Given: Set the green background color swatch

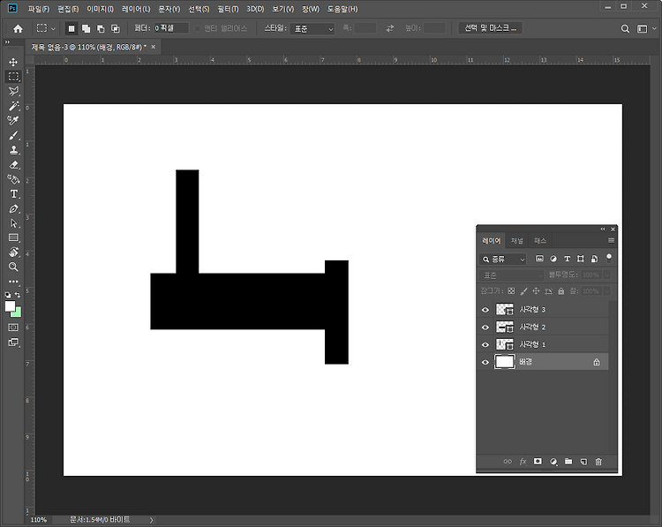Looking at the screenshot, I should pyautogui.click(x=18, y=313).
